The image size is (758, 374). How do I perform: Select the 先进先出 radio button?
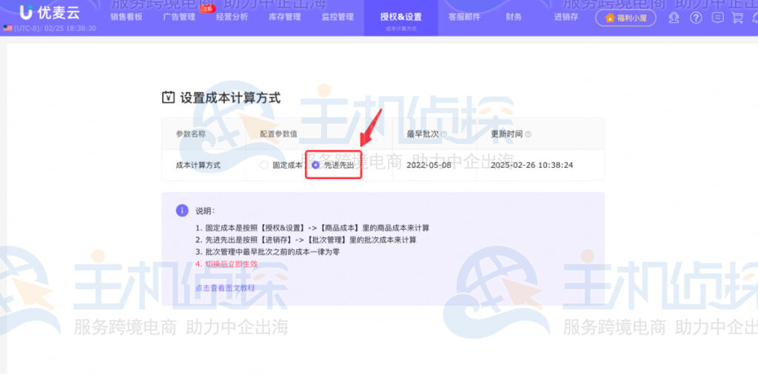pos(315,165)
